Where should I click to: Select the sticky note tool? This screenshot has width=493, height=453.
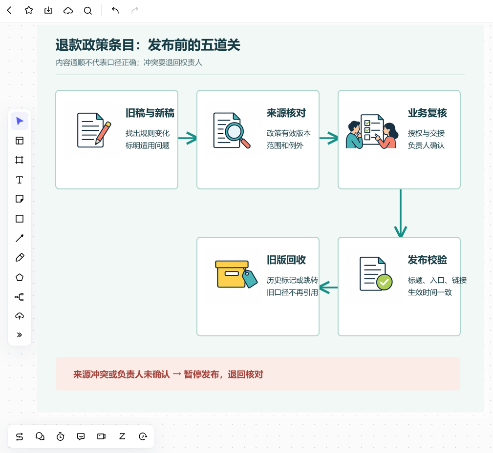tap(20, 199)
